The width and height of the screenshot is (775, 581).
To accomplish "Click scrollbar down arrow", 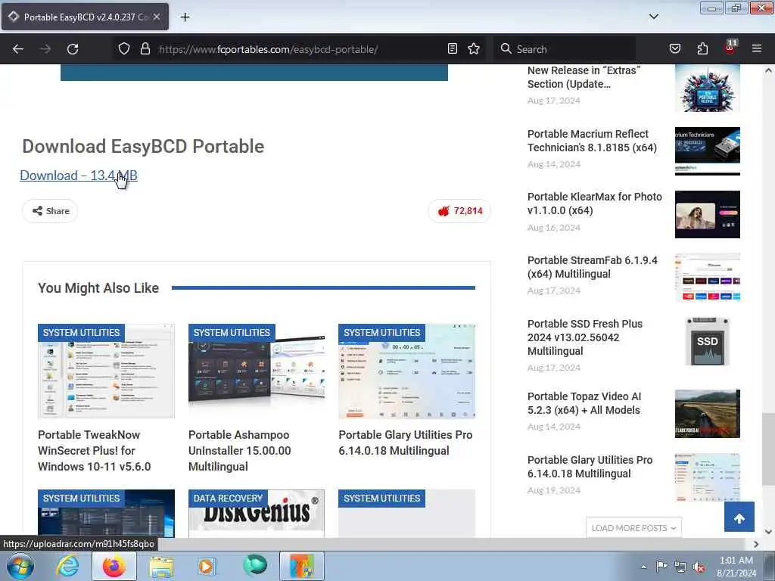I will tap(768, 532).
